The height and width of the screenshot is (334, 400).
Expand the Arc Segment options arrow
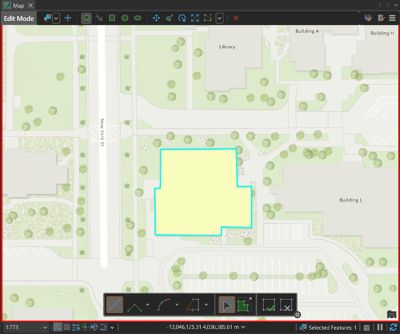[177, 305]
